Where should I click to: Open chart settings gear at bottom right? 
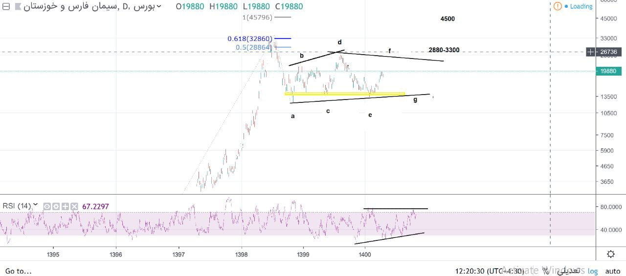[x=611, y=254]
